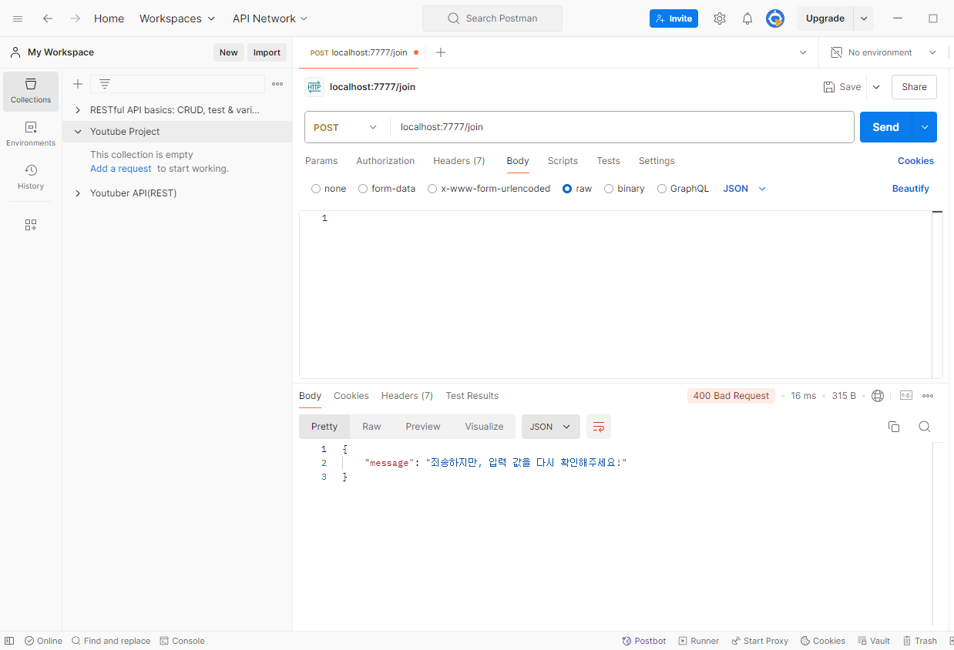This screenshot has height=650, width=954.
Task: Open the History sidebar panel
Action: pyautogui.click(x=31, y=177)
